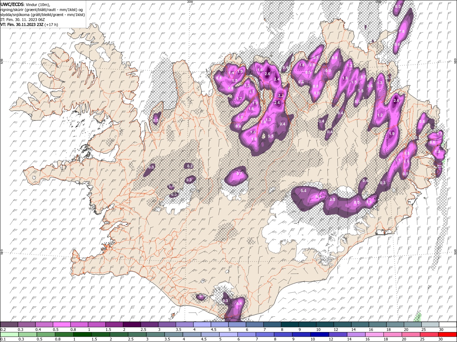Click the '20W' longitude label at top edge
This screenshot has height=342, width=457.
(x=190, y=2)
